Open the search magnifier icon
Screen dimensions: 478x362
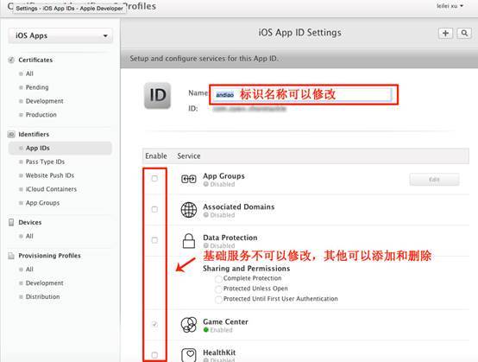coord(464,33)
